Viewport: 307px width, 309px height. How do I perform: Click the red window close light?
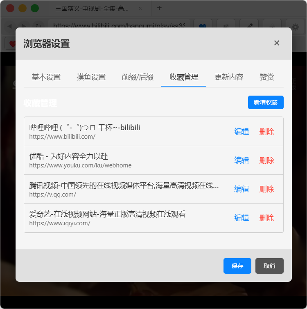tap(10, 8)
